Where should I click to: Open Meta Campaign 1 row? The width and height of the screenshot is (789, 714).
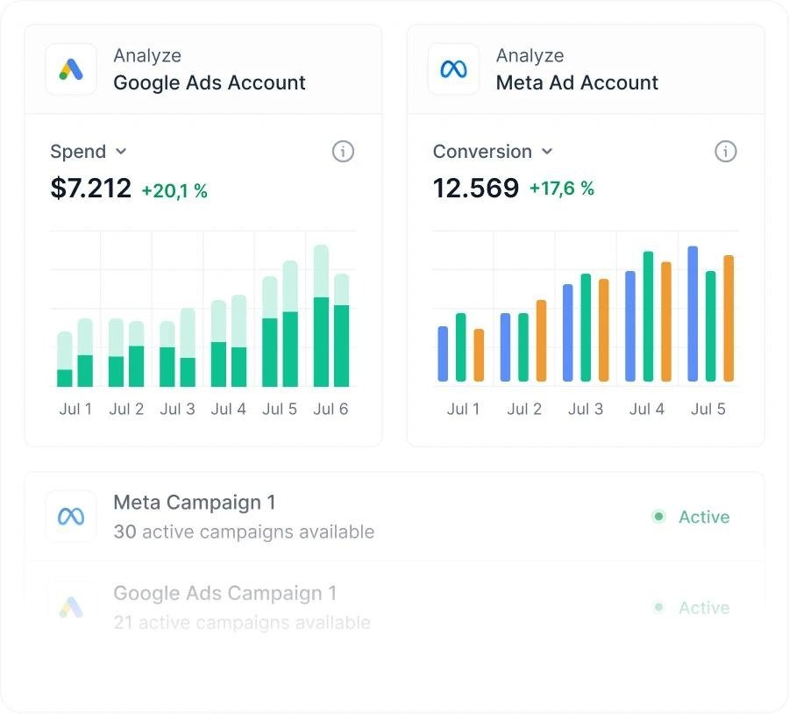(x=394, y=517)
